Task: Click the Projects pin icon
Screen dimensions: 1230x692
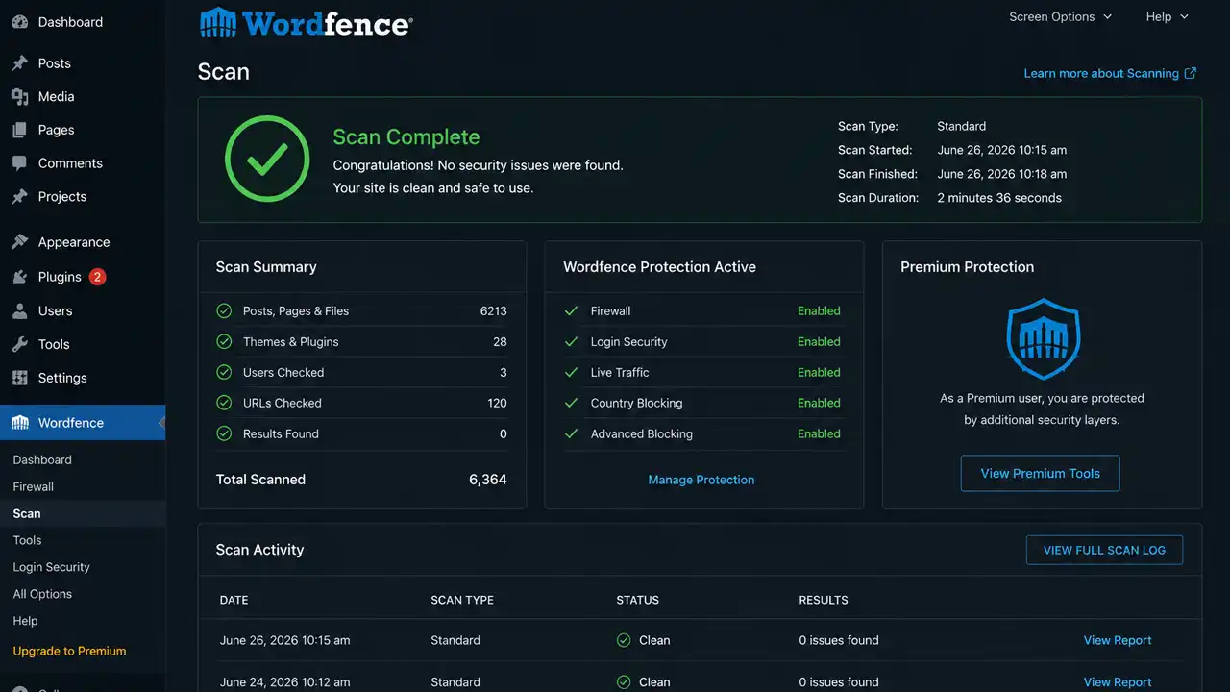Action: [19, 196]
